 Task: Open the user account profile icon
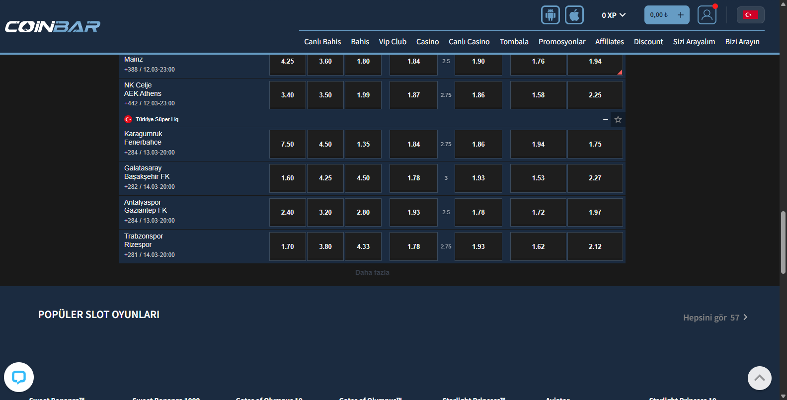click(707, 15)
